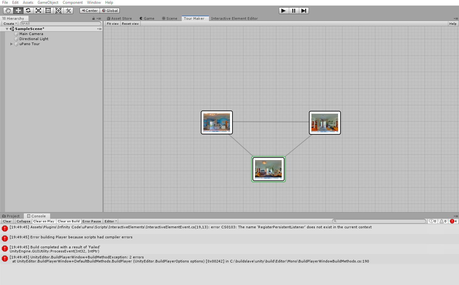459x285 pixels.
Task: Select the Scale tool
Action: (38, 11)
